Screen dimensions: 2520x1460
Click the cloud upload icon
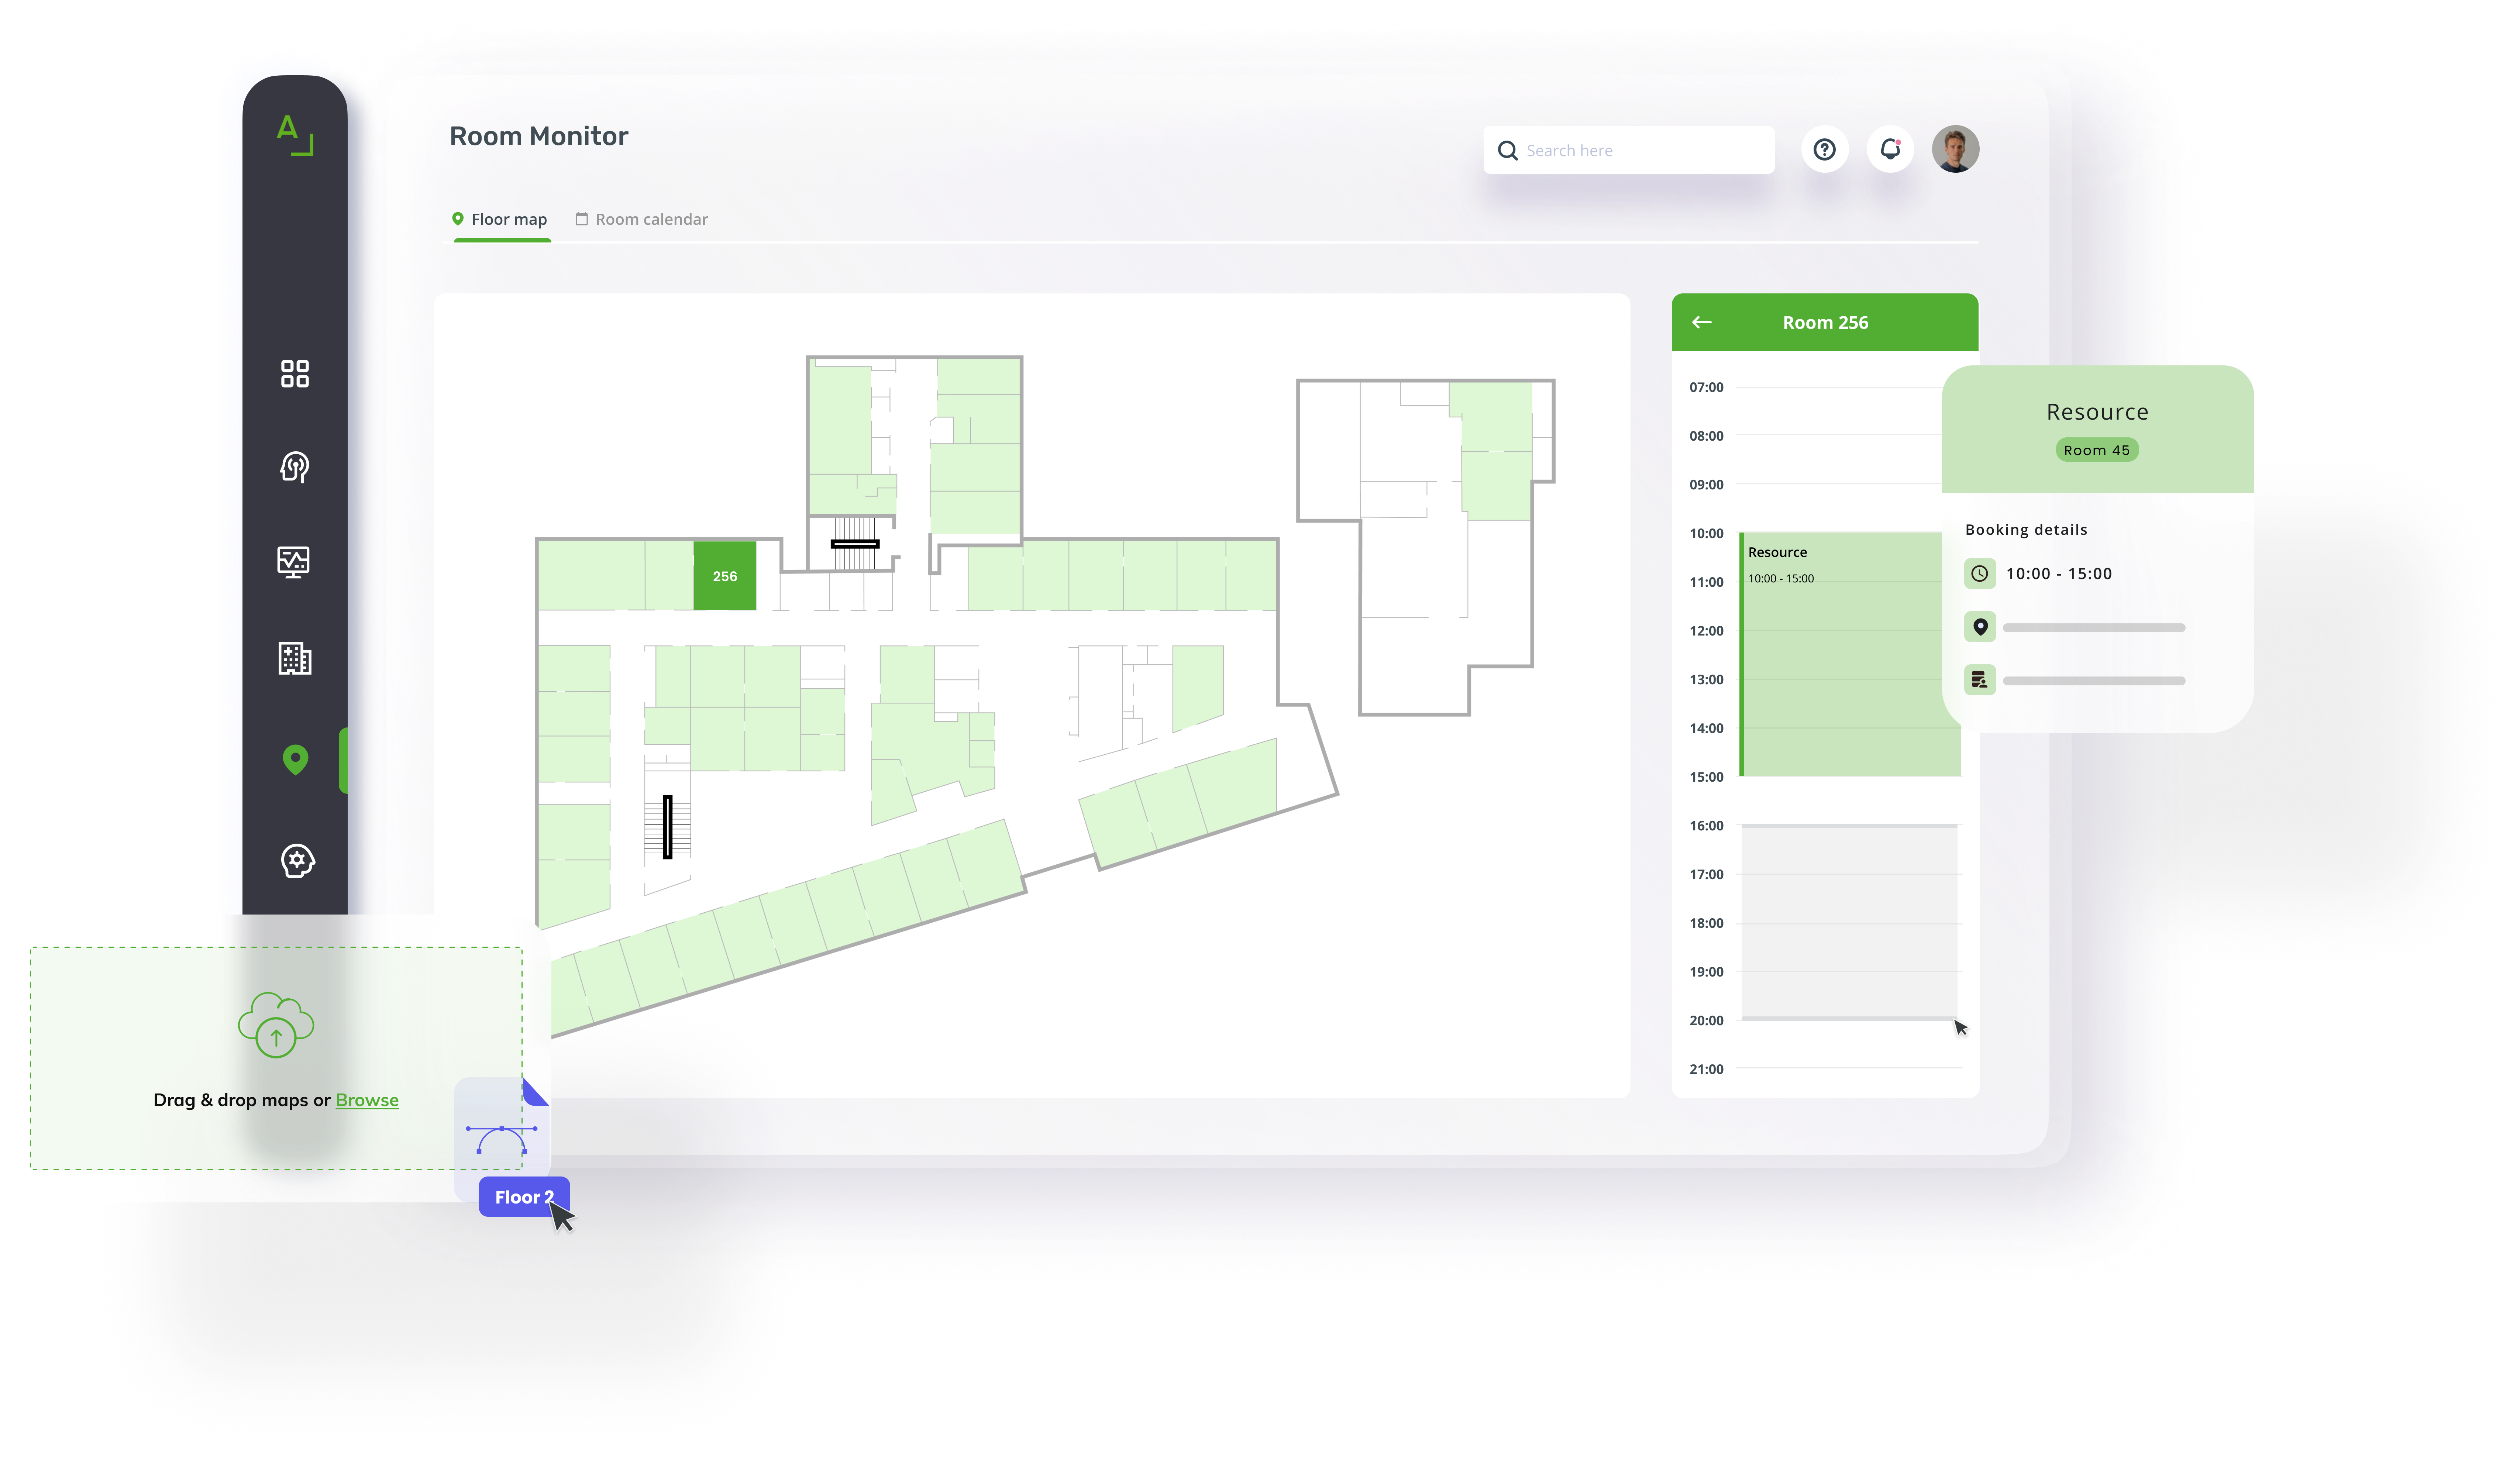(276, 1024)
